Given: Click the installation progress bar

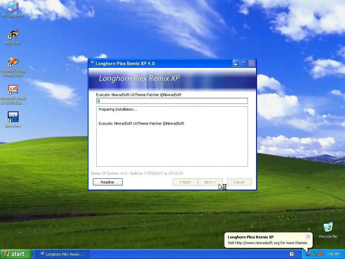Looking at the screenshot, I should coord(172,101).
